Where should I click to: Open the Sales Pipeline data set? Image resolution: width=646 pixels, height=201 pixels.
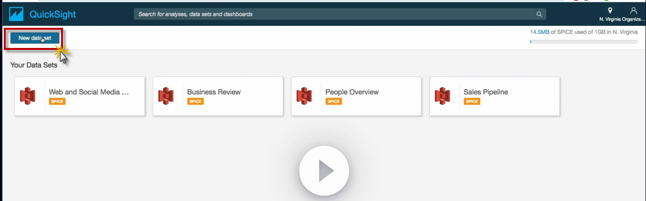495,96
